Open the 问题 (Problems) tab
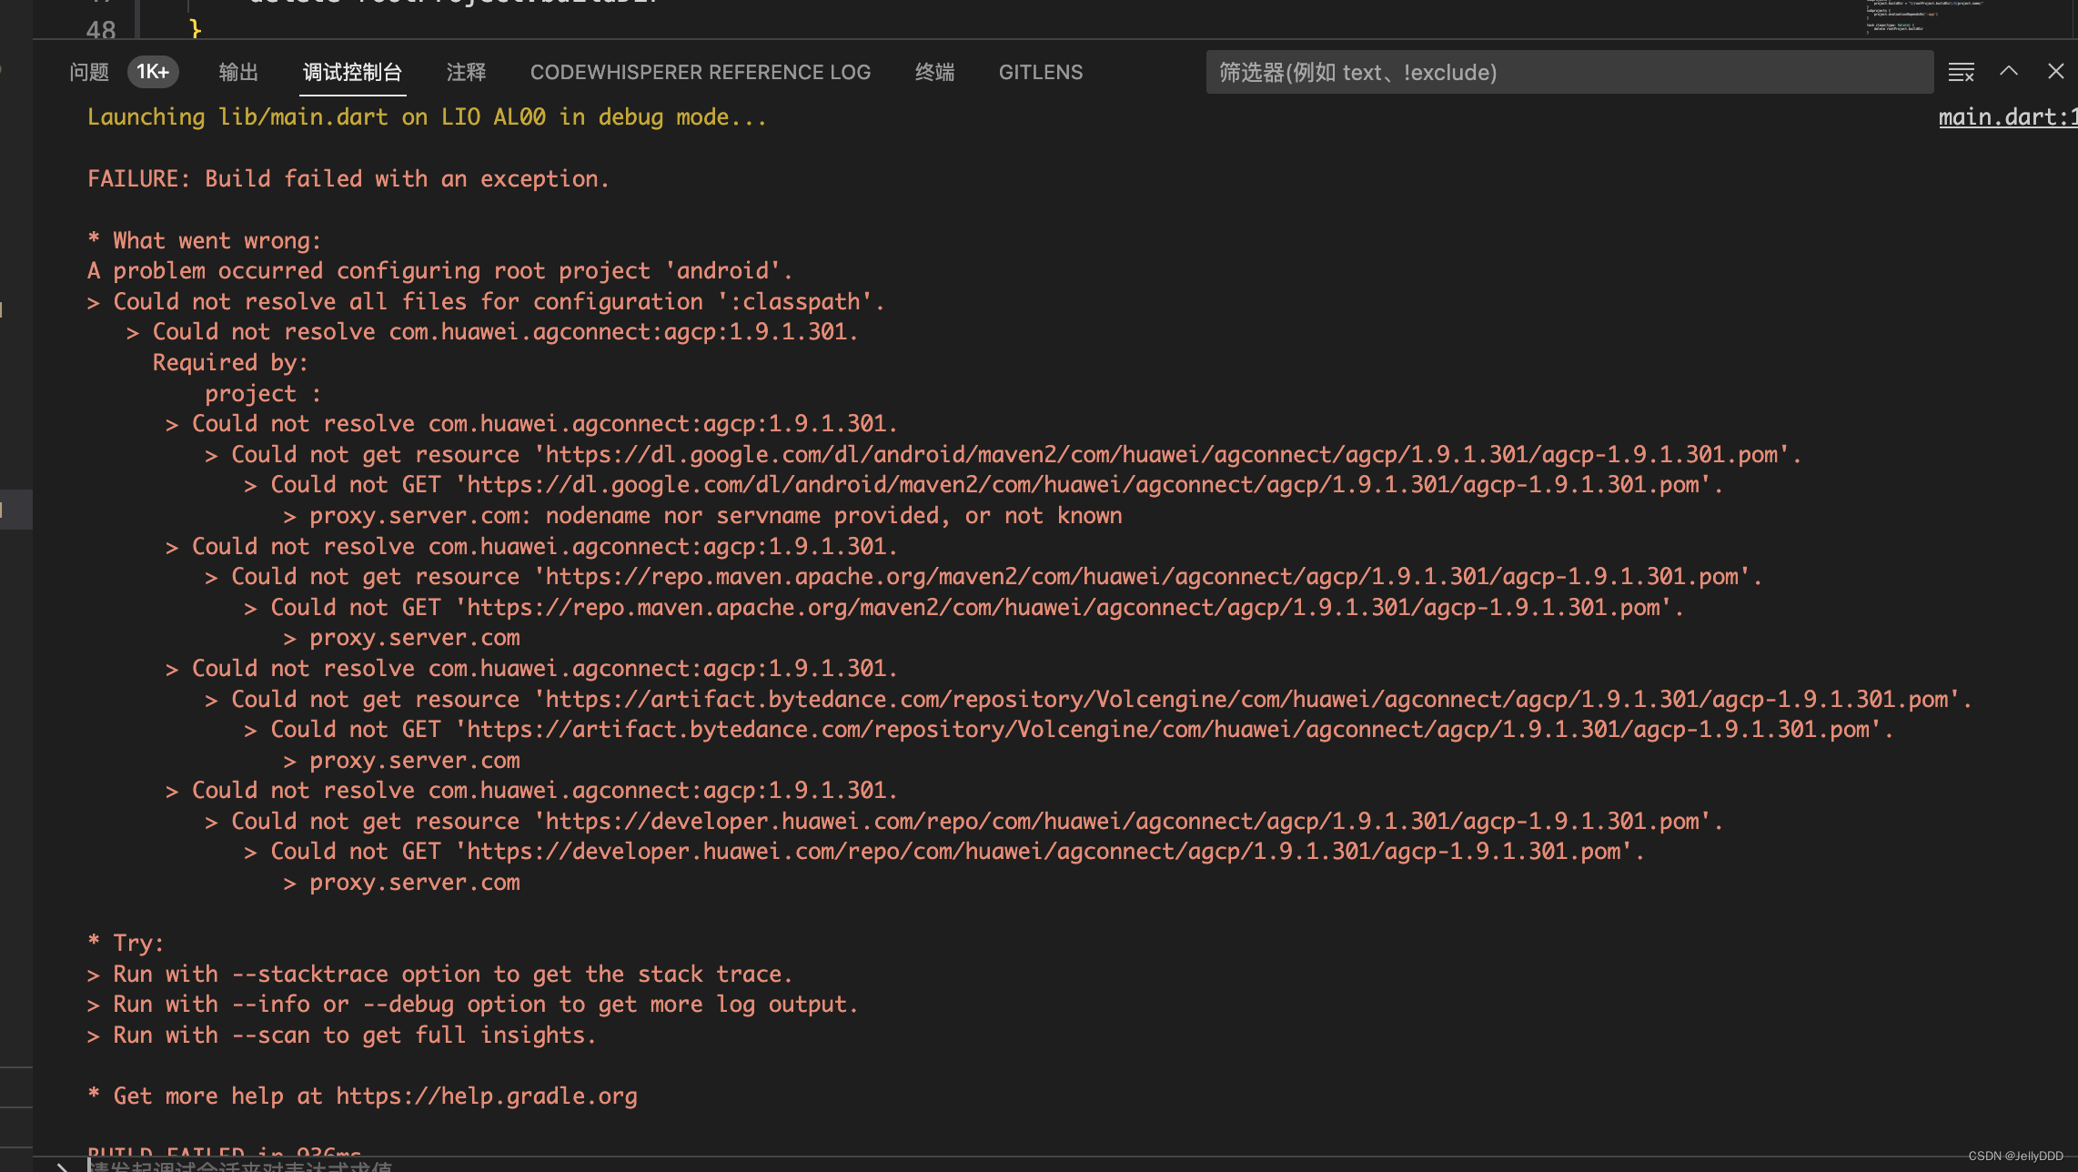The height and width of the screenshot is (1172, 2078). click(88, 72)
